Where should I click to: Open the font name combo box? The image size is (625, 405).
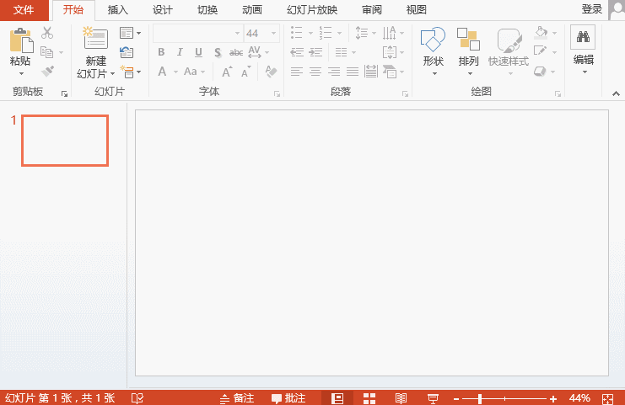197,34
